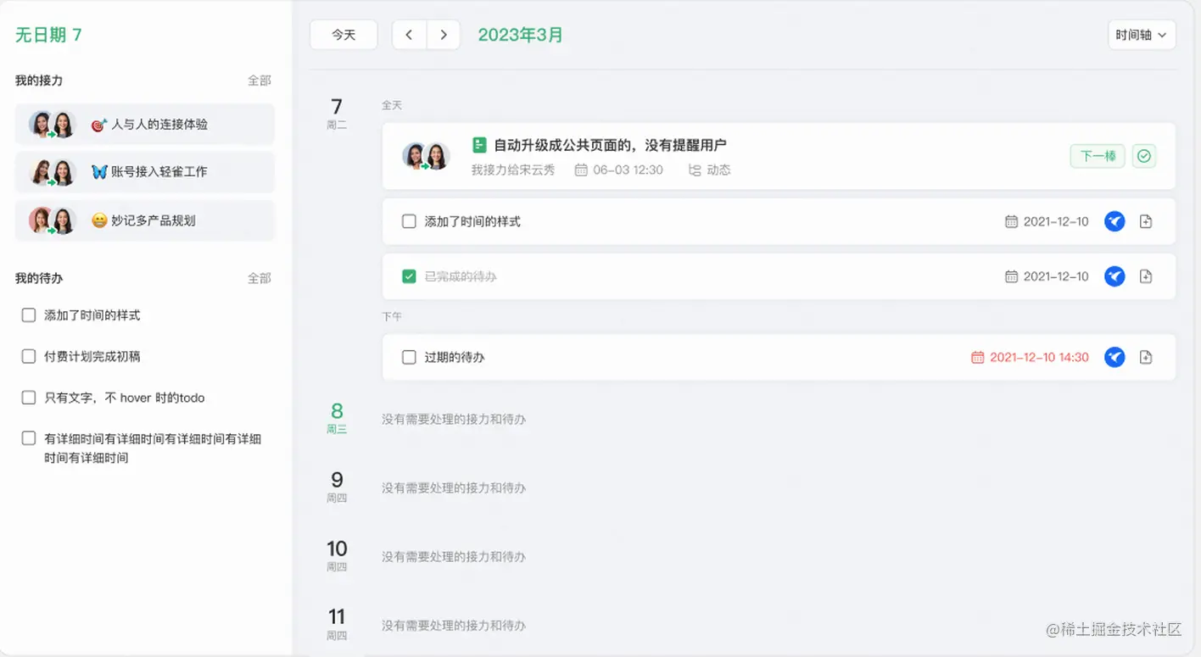Viewport: 1201px width, 657px height.
Task: Click the complete checkmark icon beside 下一棒
Action: pyautogui.click(x=1144, y=156)
